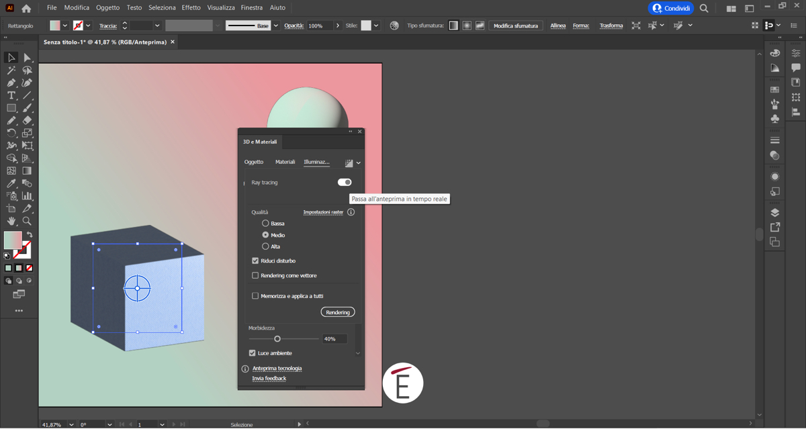The image size is (806, 429).
Task: Switch to the Materiali tab
Action: 285,162
